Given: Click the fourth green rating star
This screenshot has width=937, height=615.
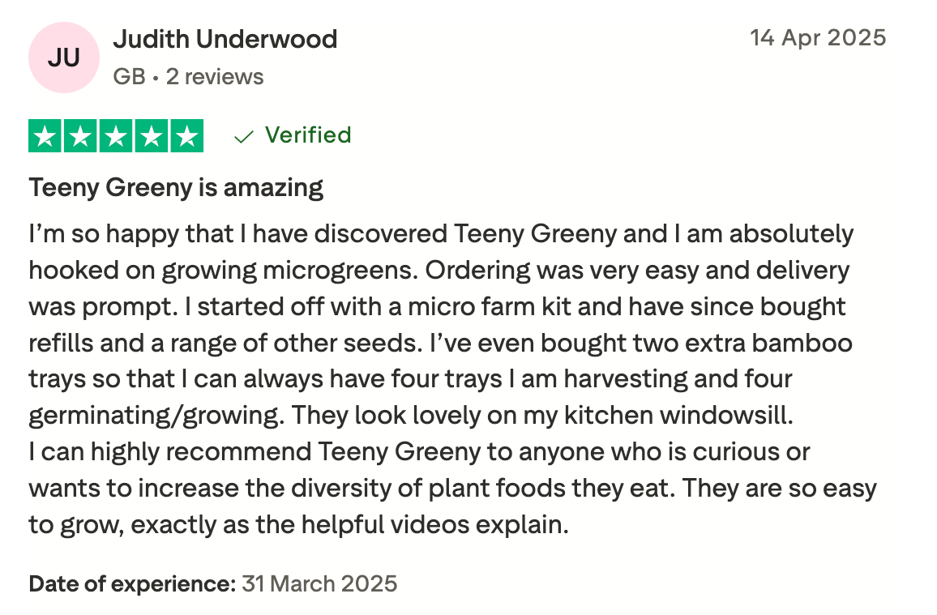Looking at the screenshot, I should click(151, 136).
